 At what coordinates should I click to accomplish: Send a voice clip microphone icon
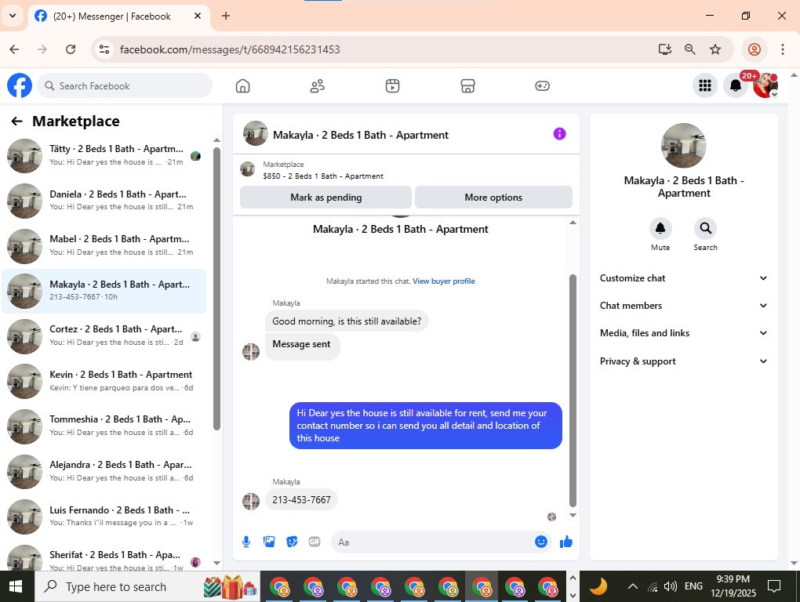[x=246, y=542]
